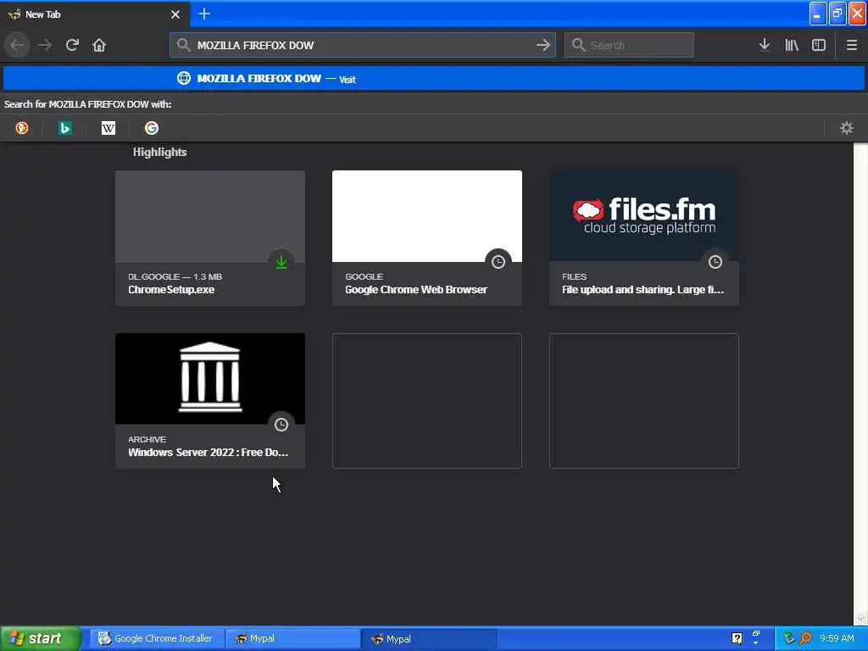Open the Windows start button

pos(40,638)
